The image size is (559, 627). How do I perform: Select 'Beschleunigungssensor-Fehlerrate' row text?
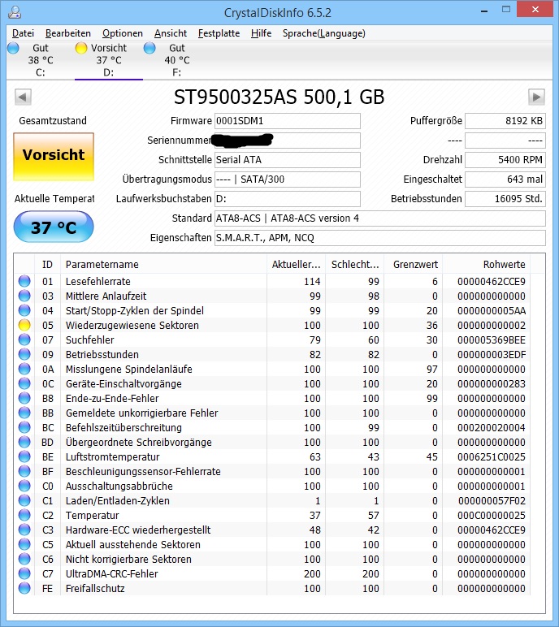(x=143, y=471)
